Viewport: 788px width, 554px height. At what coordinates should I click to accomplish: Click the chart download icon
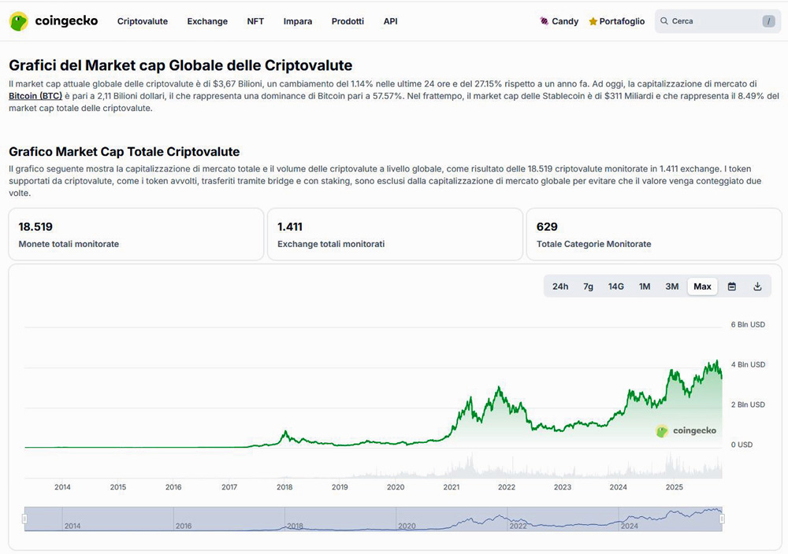pos(757,286)
